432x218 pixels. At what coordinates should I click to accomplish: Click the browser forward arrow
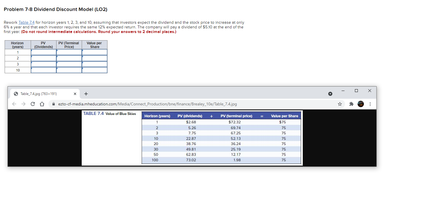coord(23,104)
